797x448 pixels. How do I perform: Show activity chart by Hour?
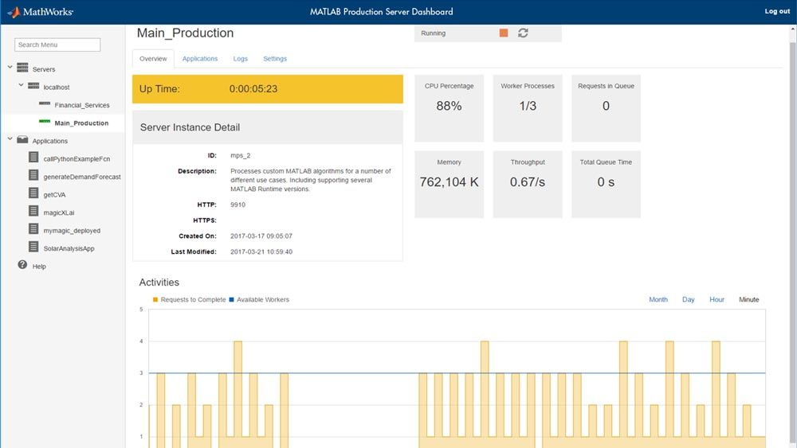click(717, 300)
